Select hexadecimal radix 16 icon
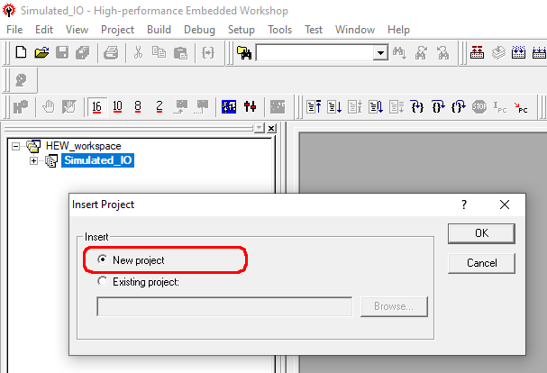This screenshot has height=373, width=547. click(x=96, y=106)
